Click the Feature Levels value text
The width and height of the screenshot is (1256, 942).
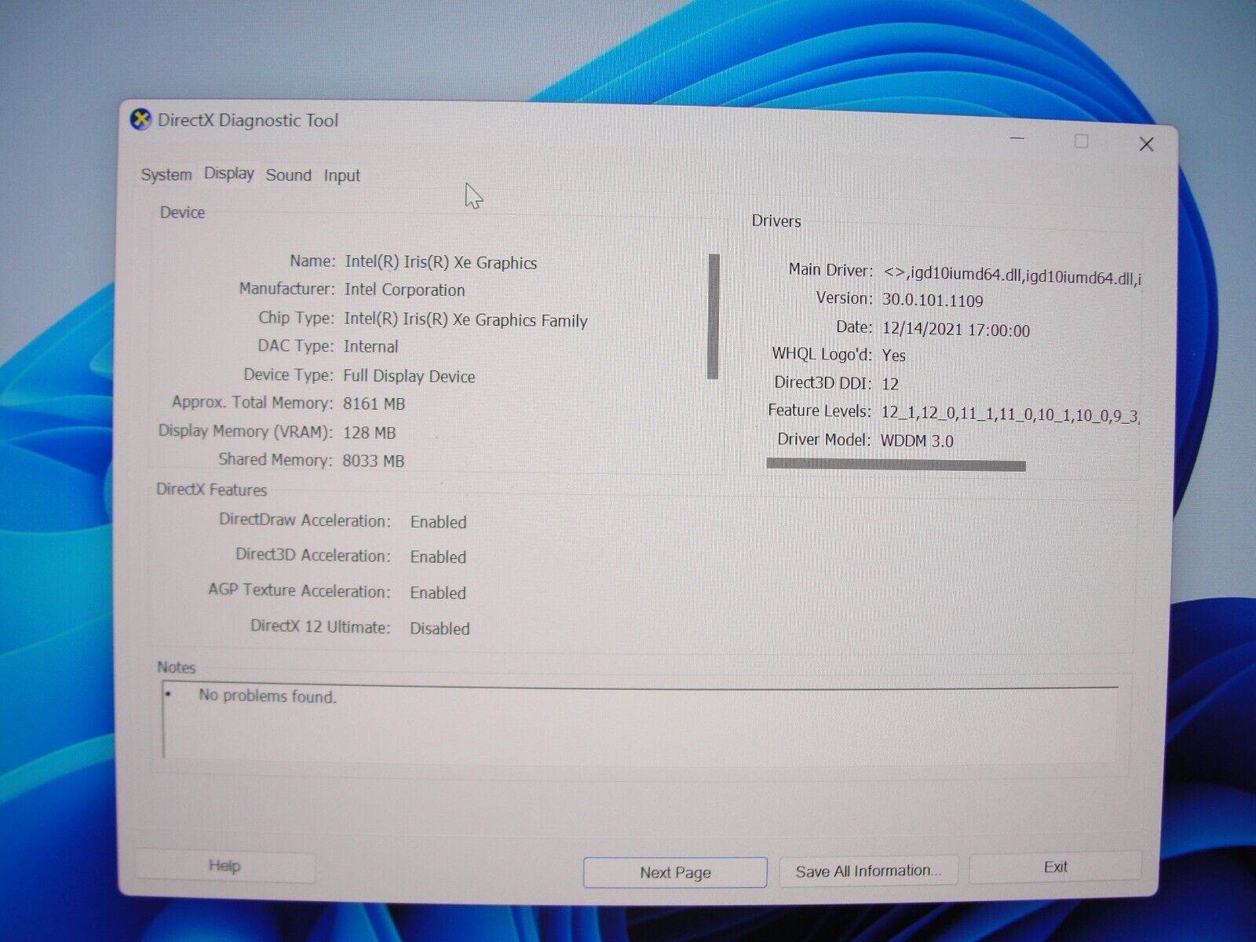[1009, 414]
